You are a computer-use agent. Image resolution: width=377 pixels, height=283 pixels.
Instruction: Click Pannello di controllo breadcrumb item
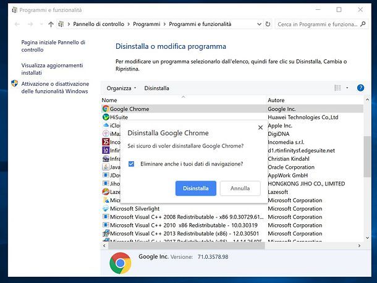(99, 24)
